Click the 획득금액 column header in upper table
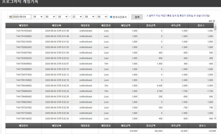Screen dimensions: 221x134 pos(176,26)
